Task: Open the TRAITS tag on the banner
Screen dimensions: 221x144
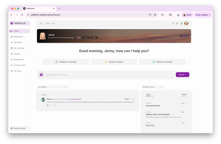Action: tap(86, 38)
